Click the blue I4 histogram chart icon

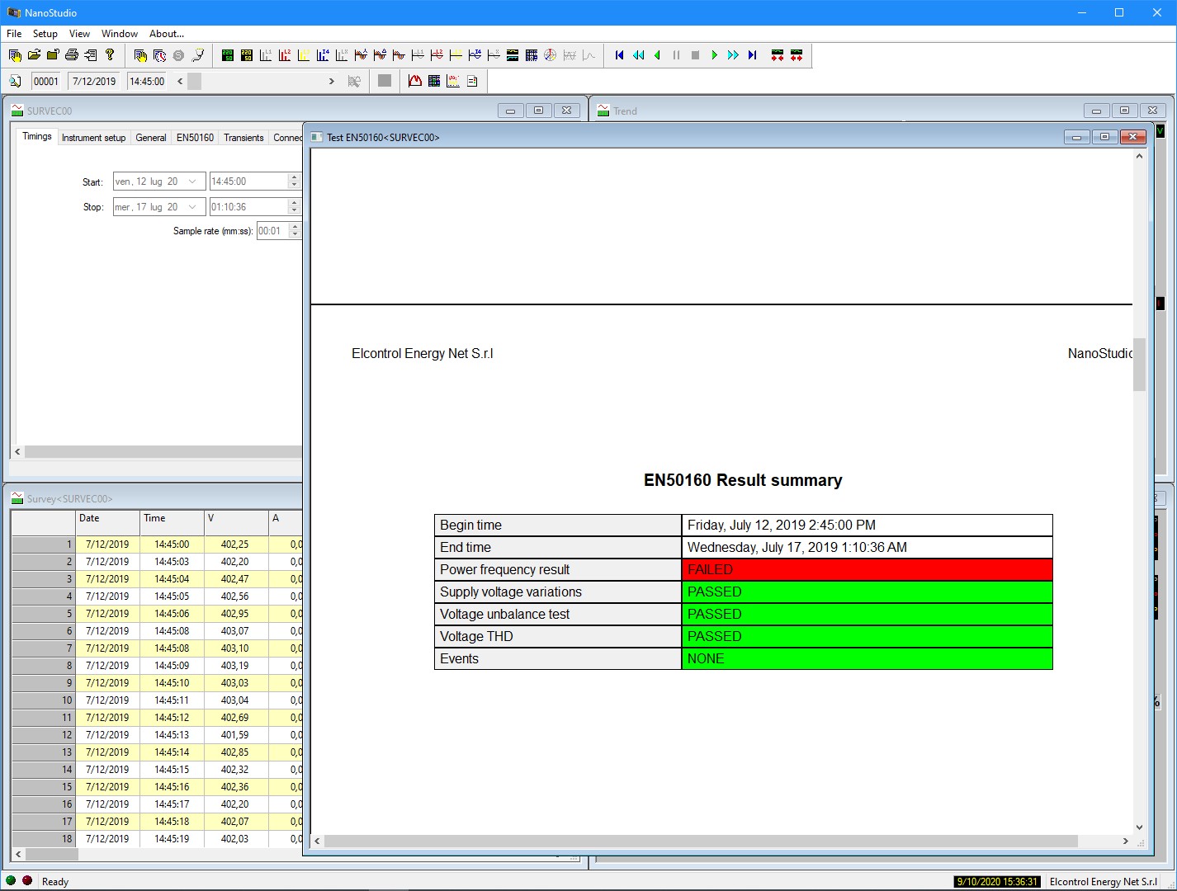tap(323, 55)
